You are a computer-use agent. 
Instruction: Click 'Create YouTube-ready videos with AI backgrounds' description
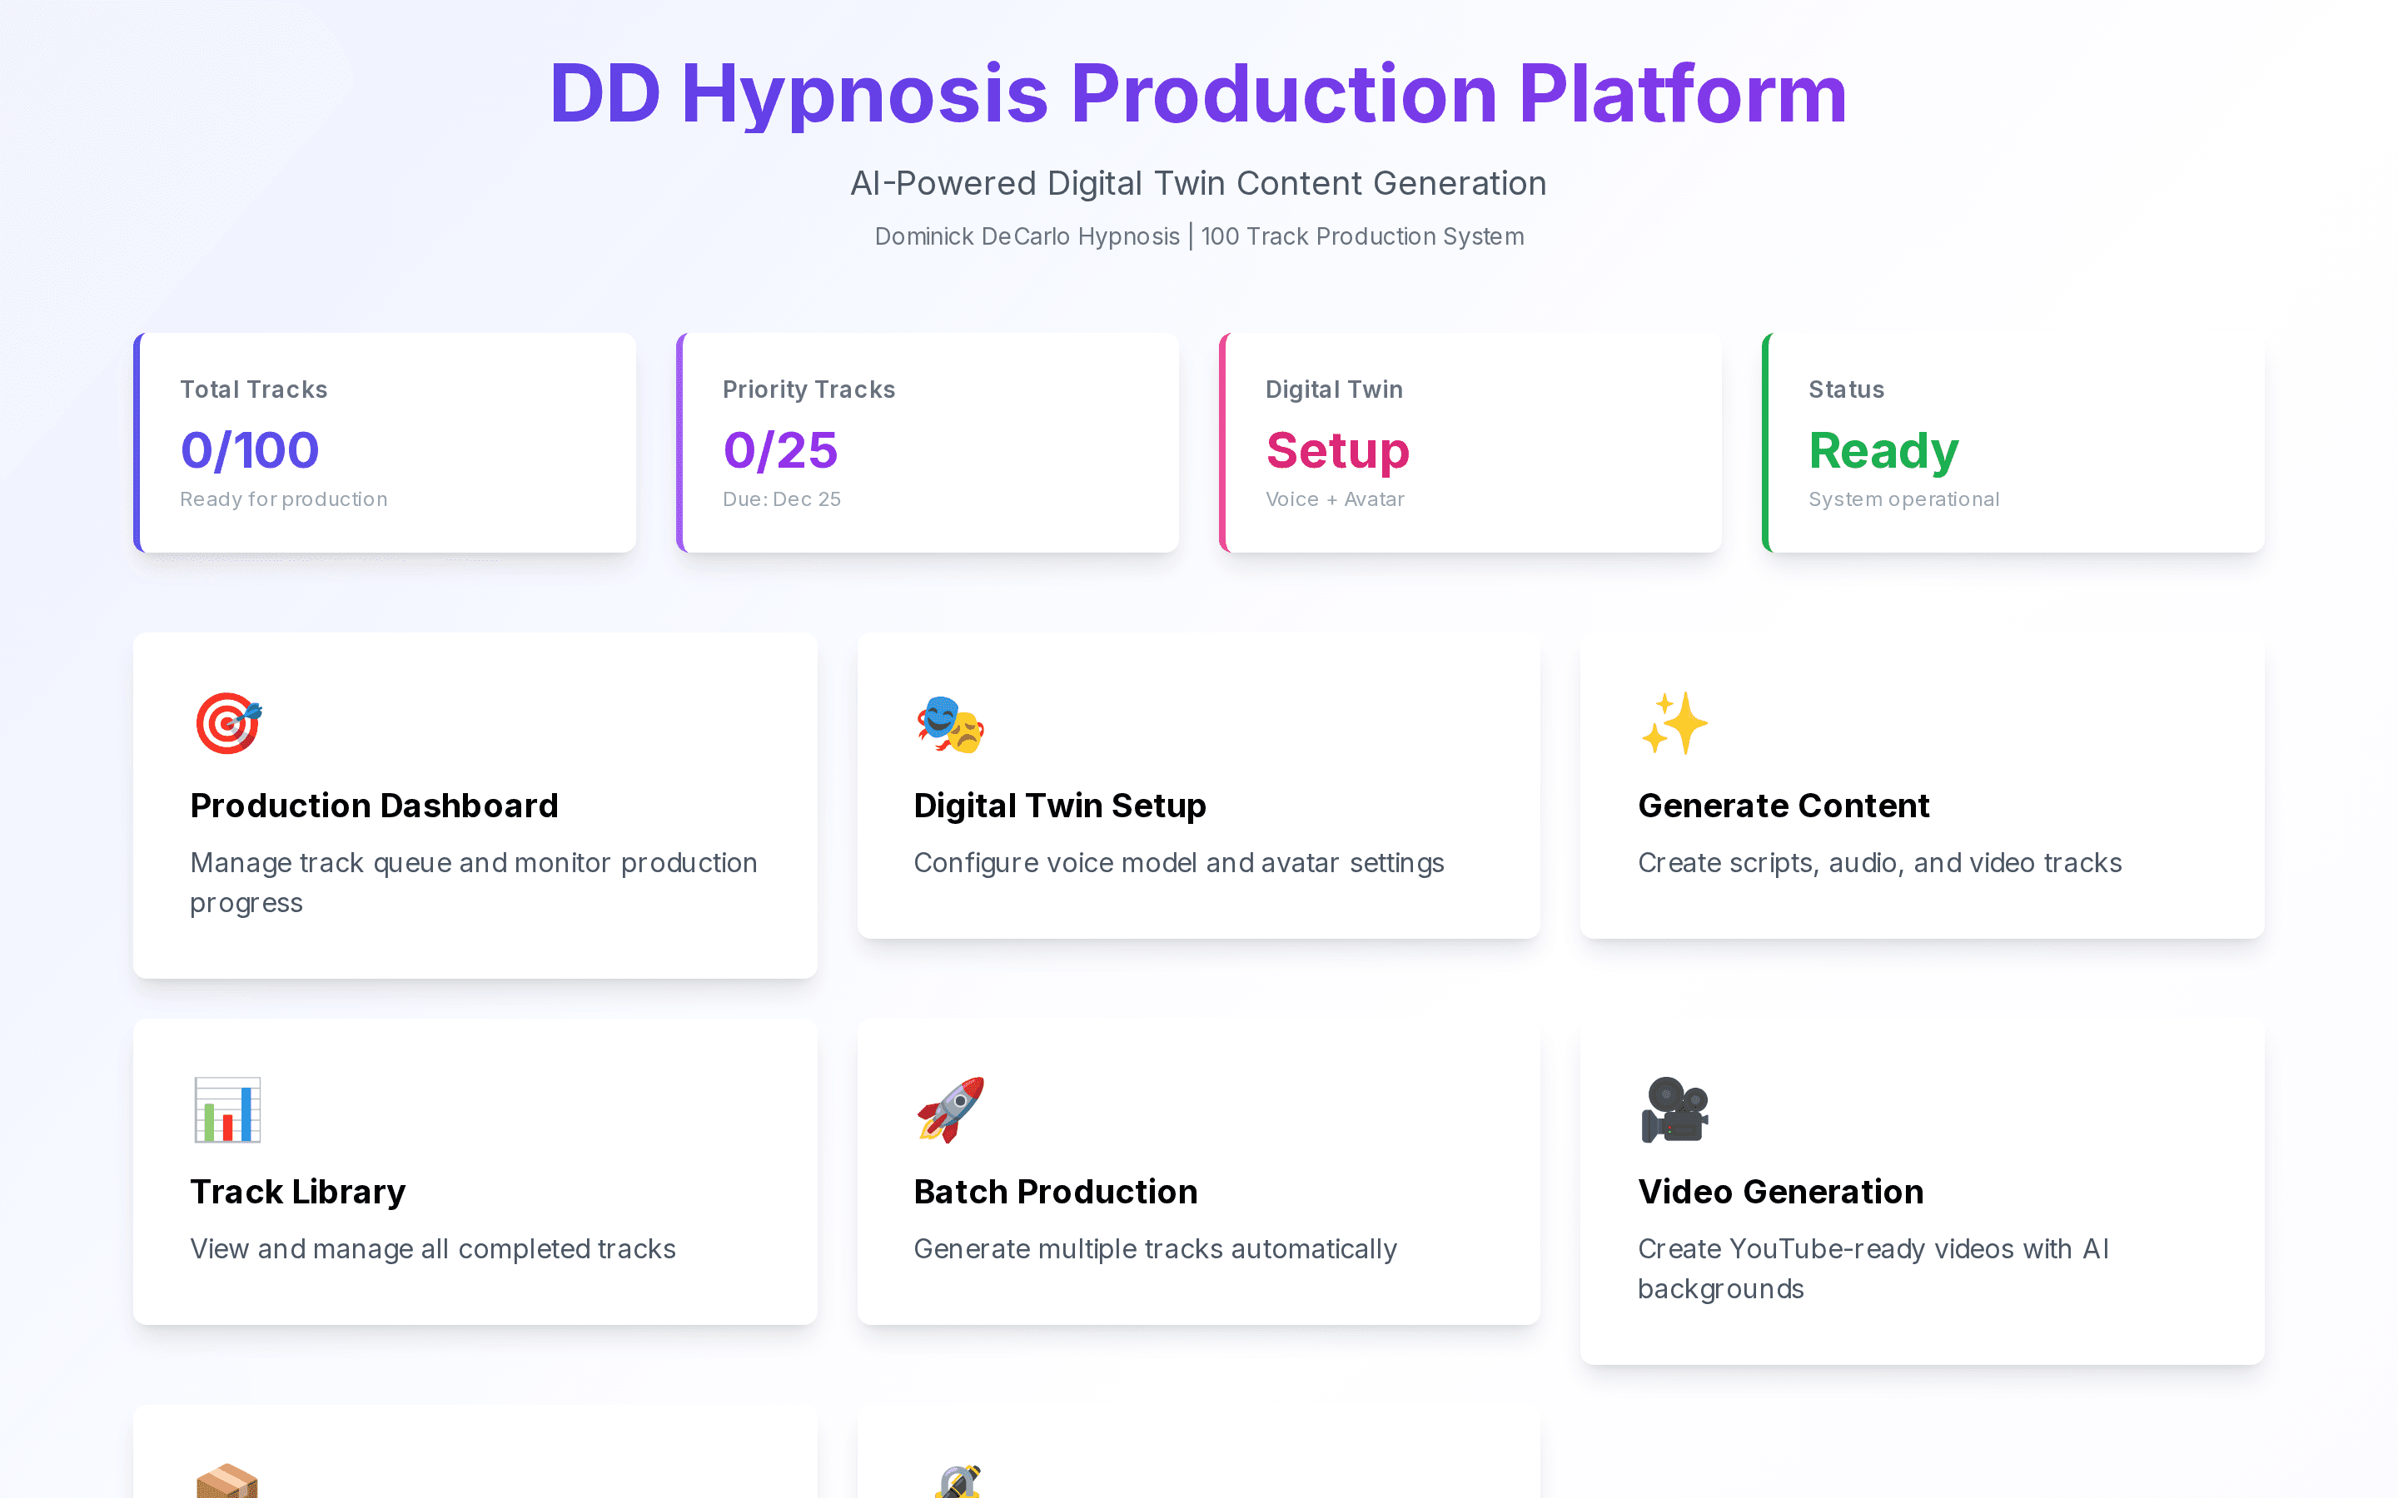point(1873,1269)
